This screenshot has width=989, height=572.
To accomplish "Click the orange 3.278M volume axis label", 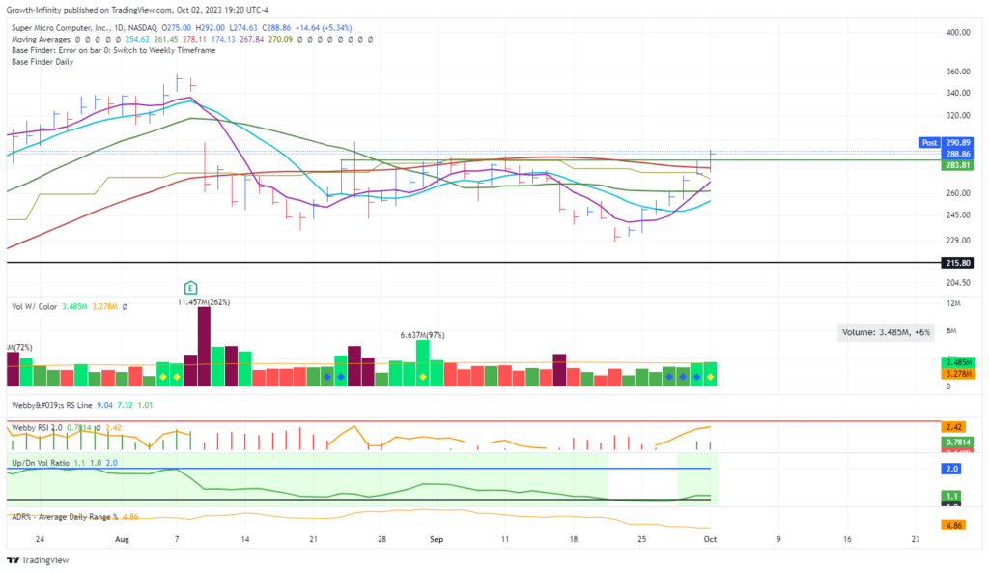I will pos(956,374).
